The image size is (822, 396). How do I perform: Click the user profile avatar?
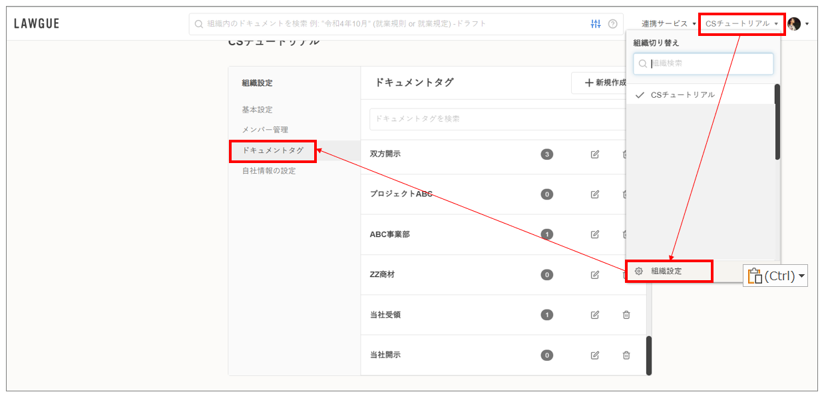793,24
